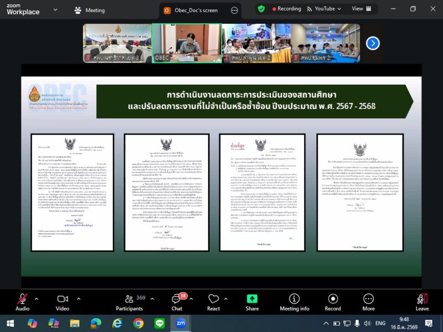Open the View layout menu
443x332 pixels.
tap(360, 9)
